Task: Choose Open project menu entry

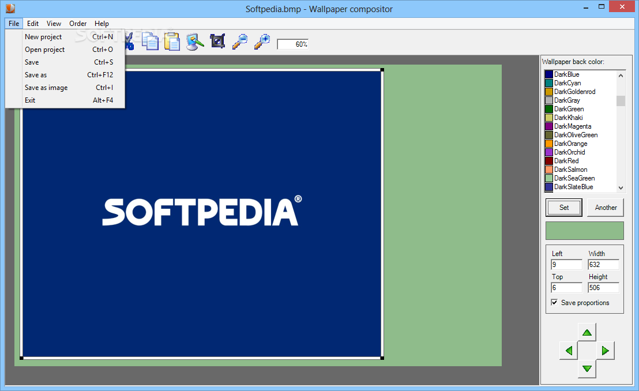Action: pyautogui.click(x=65, y=50)
